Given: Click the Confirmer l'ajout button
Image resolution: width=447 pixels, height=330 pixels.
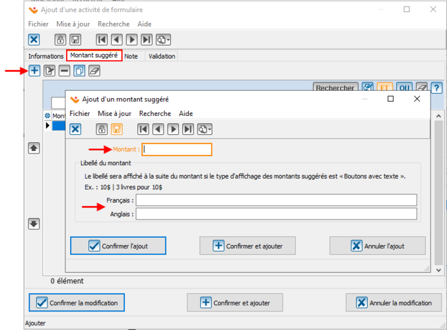Looking at the screenshot, I should click(118, 246).
